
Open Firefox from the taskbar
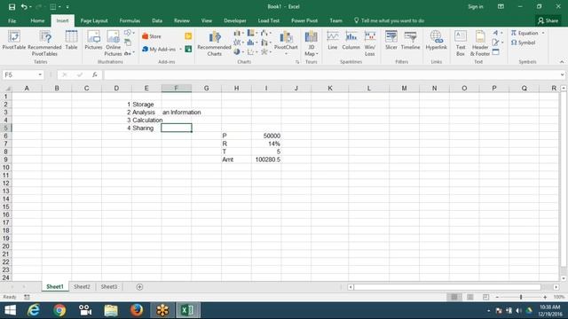tap(137, 310)
